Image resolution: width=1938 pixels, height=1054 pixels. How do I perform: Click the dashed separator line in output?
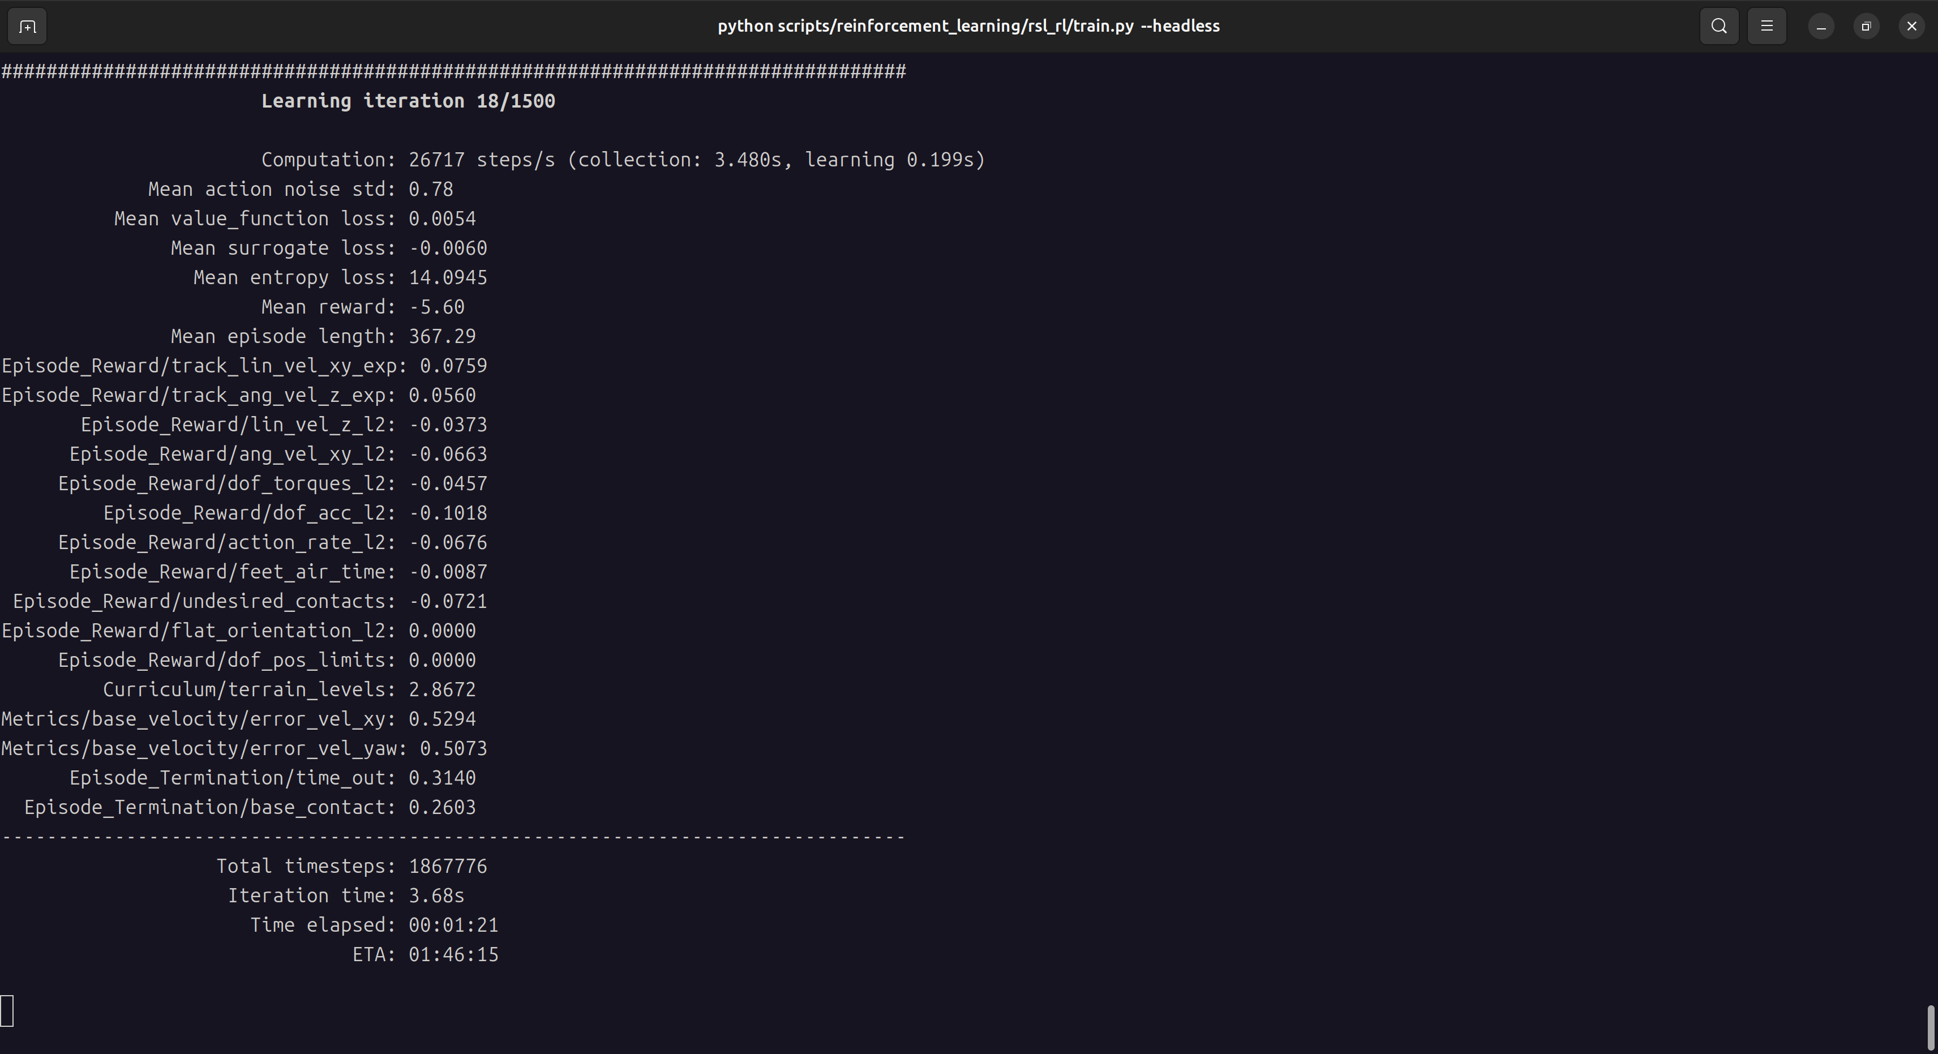(x=453, y=837)
